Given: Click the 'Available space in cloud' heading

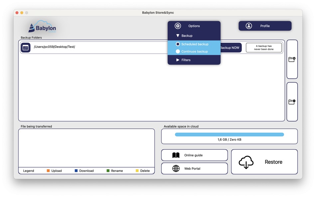Looking at the screenshot, I should [181, 126].
